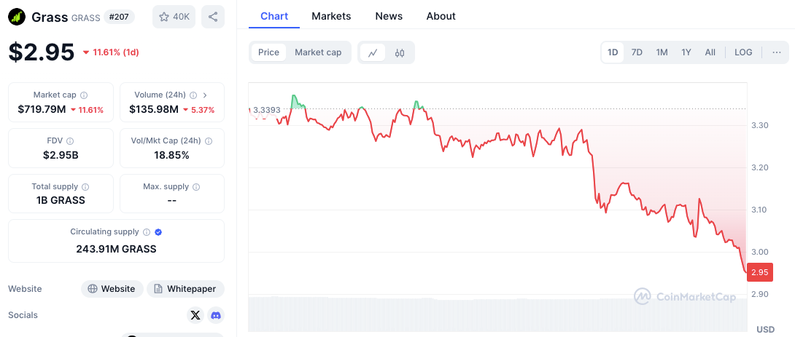795x337 pixels.
Task: Click the Website link button
Action: pos(112,289)
